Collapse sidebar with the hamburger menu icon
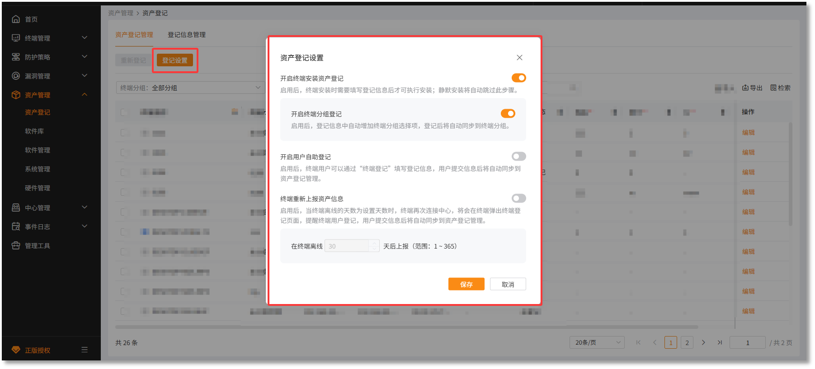This screenshot has width=815, height=369. (x=85, y=350)
